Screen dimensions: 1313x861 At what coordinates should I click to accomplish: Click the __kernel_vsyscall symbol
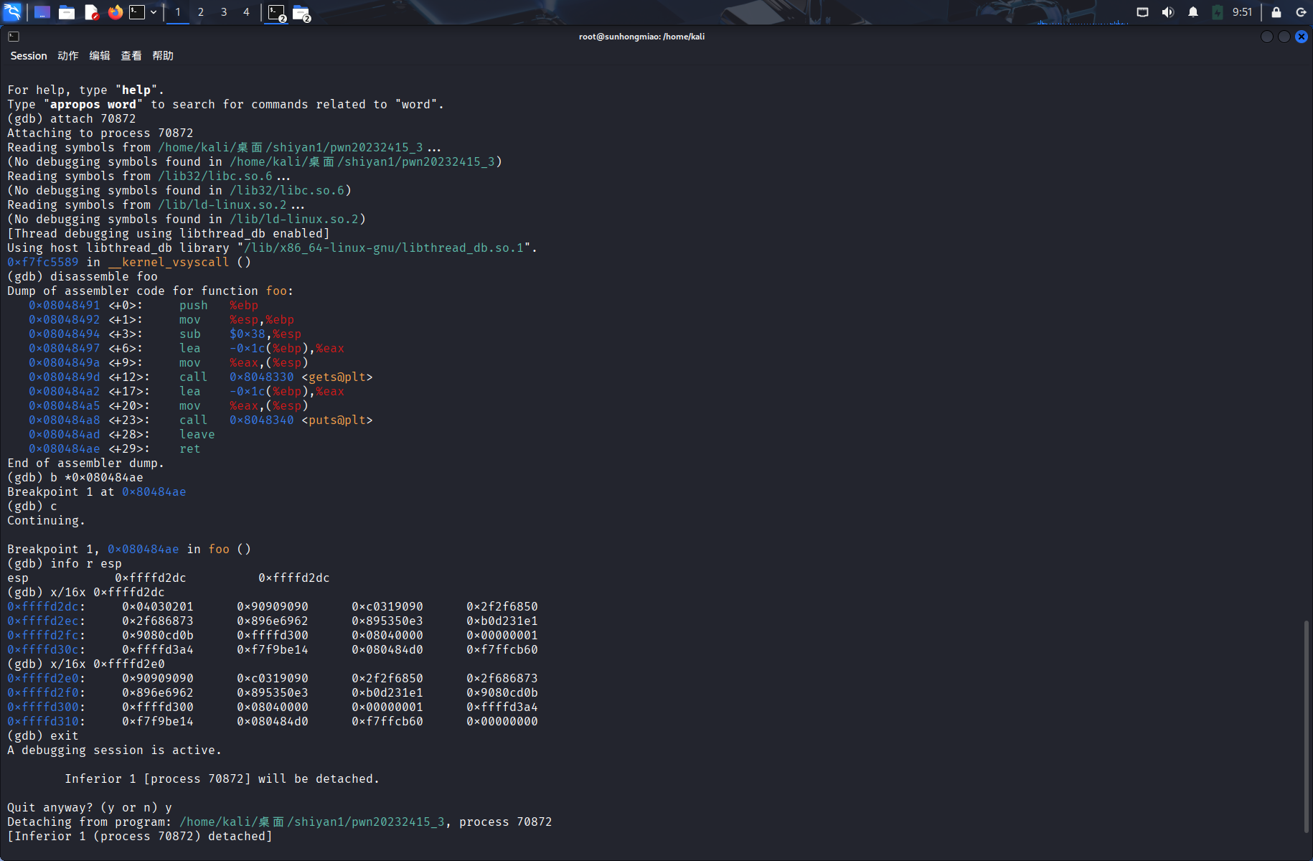click(169, 262)
